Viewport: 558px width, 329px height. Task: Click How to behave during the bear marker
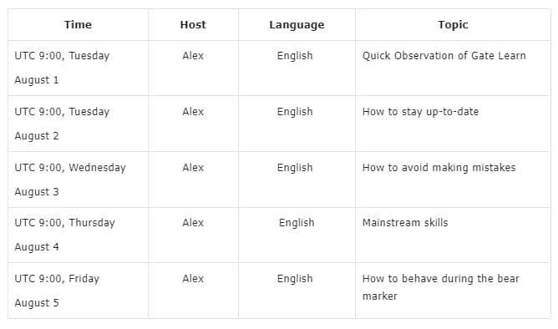[440, 287]
